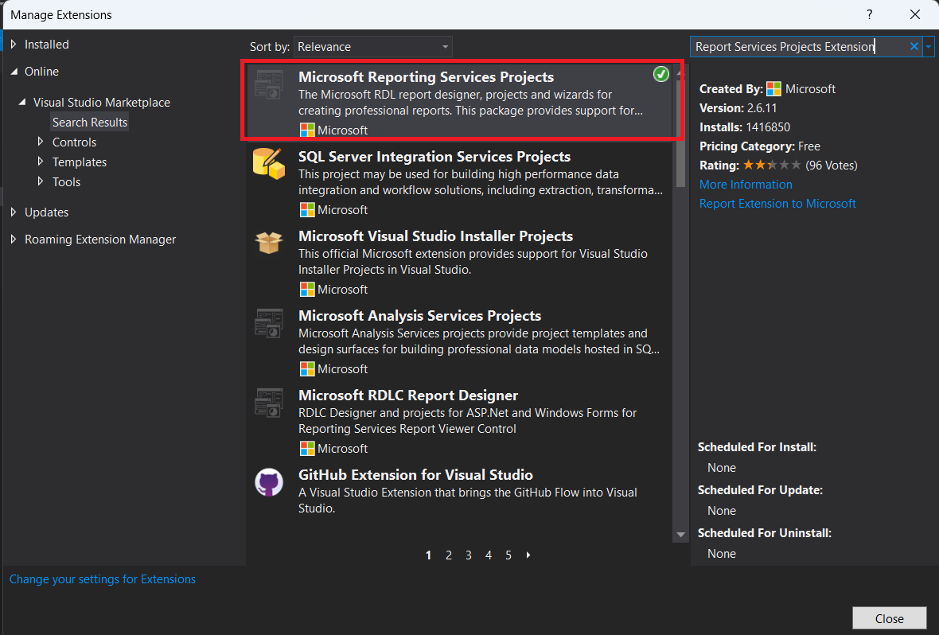
Task: Click the scrollbar up arrow
Action: click(x=680, y=72)
